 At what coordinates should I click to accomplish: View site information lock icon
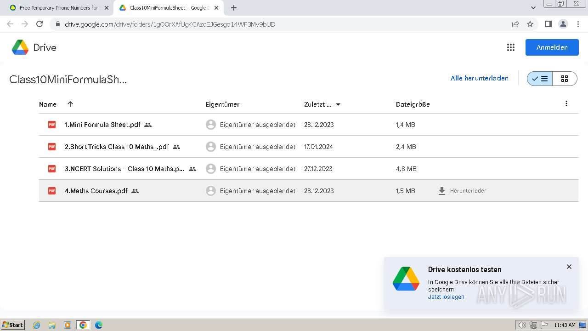pyautogui.click(x=58, y=24)
